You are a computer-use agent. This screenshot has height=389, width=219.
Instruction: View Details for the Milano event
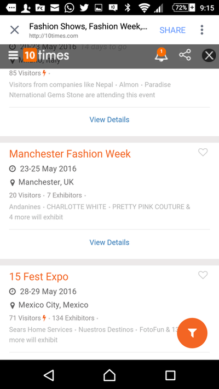109,120
